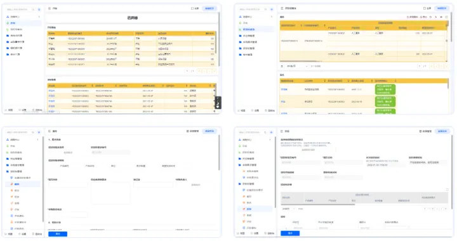Click the topmost green status tag
This screenshot has height=241, width=457.
(385, 89)
